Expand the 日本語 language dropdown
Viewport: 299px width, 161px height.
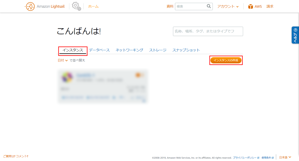(x=285, y=158)
